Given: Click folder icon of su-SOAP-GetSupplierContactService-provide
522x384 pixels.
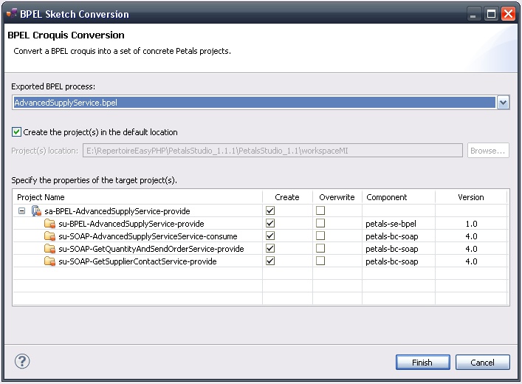Looking at the screenshot, I should coord(49,261).
